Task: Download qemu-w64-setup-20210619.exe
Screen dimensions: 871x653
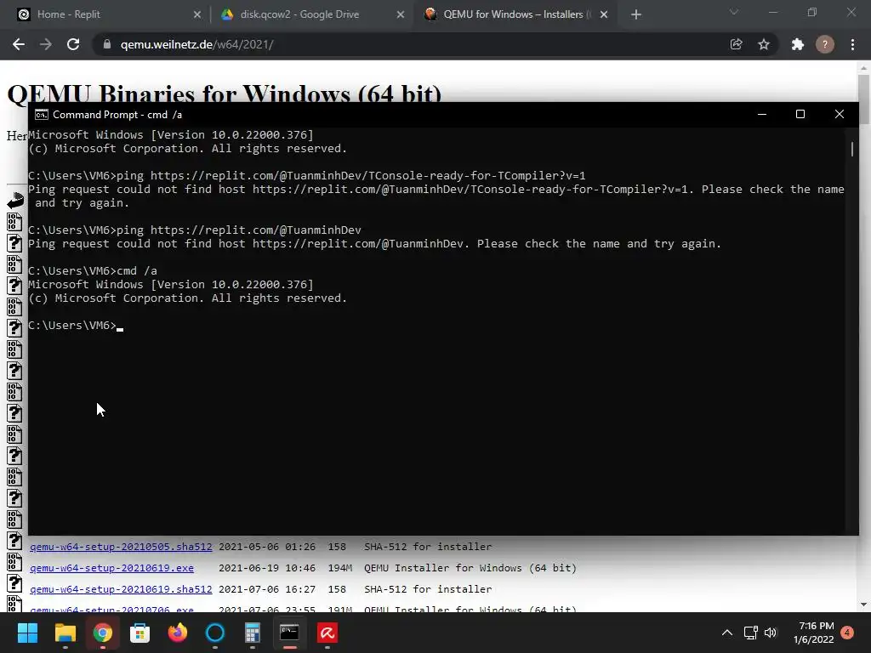Action: [x=111, y=568]
